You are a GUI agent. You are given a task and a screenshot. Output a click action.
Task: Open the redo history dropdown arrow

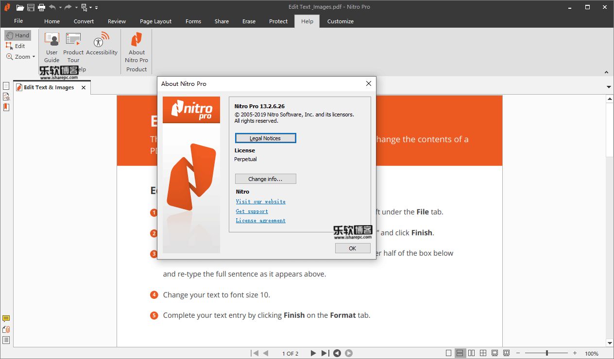76,8
